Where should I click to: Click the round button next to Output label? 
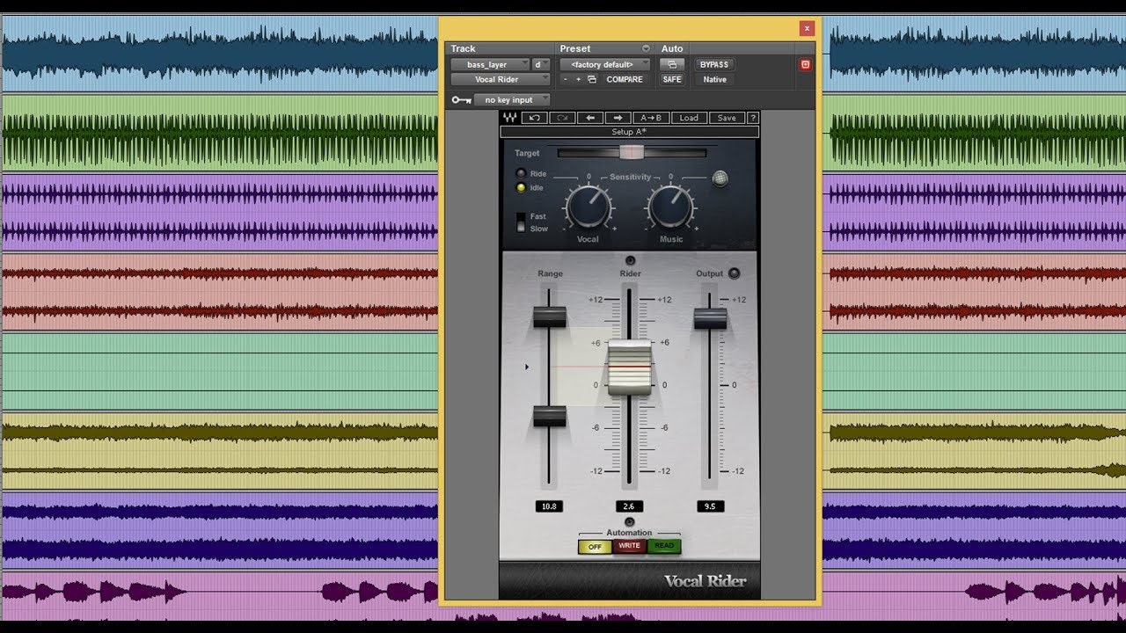tap(735, 273)
